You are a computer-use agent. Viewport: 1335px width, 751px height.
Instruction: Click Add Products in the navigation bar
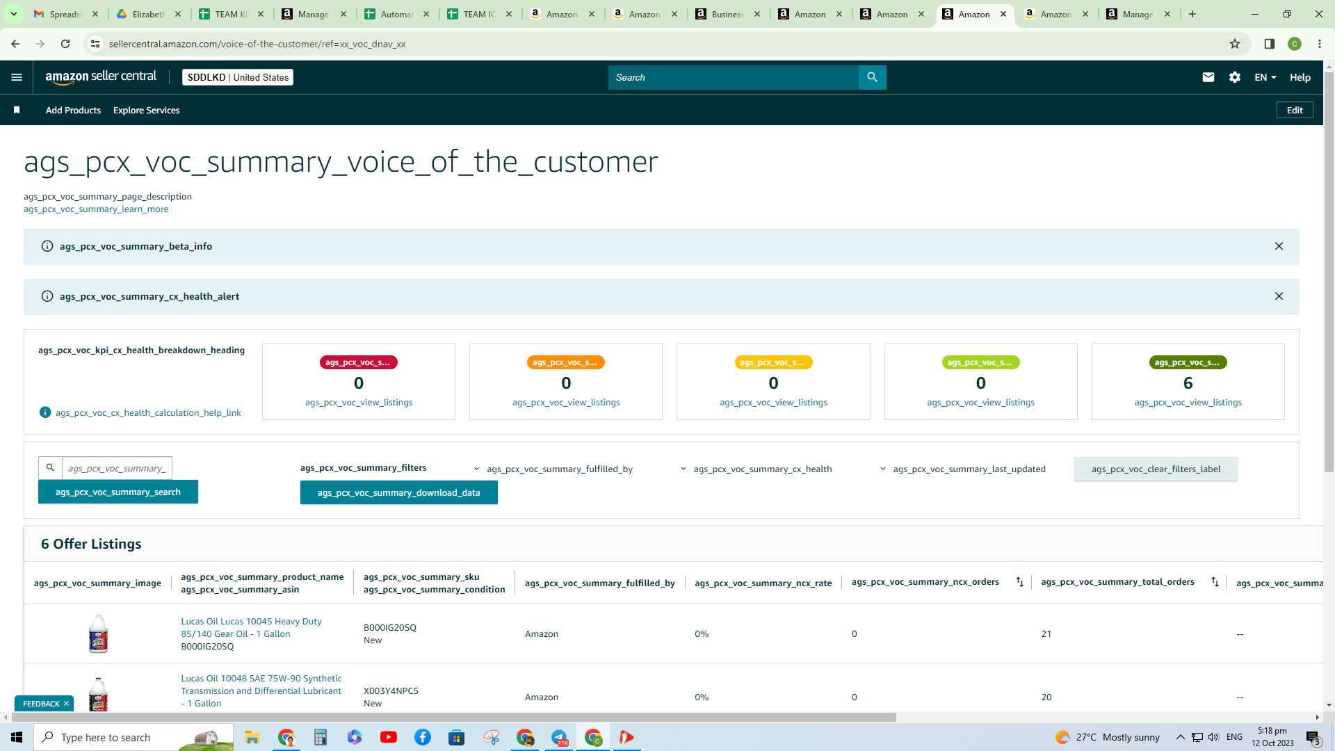pyautogui.click(x=73, y=110)
